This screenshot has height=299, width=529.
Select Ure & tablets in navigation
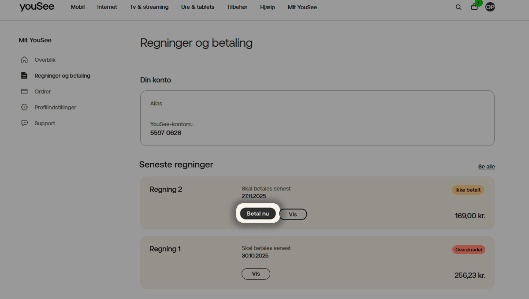197,7
